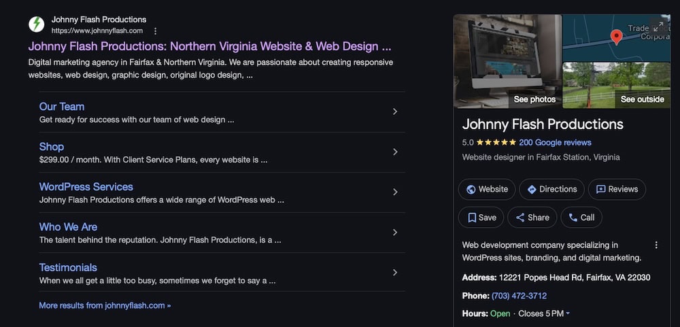Expand the map using the arrows icon
The height and width of the screenshot is (327, 680).
(x=658, y=27)
